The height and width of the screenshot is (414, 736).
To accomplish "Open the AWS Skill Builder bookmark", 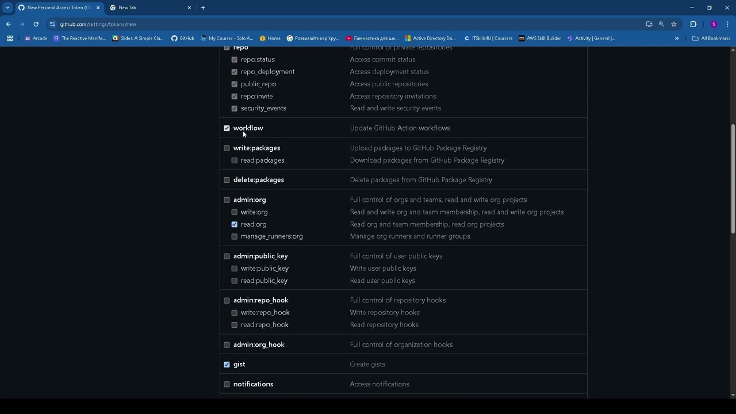I will coord(539,39).
